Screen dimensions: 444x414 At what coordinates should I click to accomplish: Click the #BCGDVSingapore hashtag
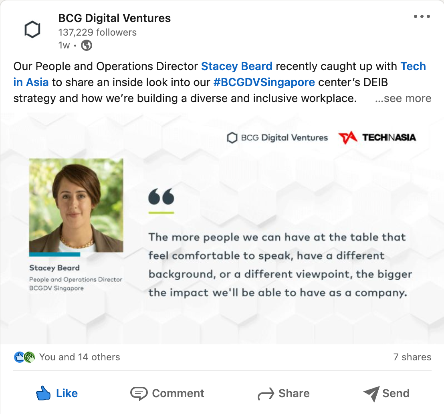point(264,82)
